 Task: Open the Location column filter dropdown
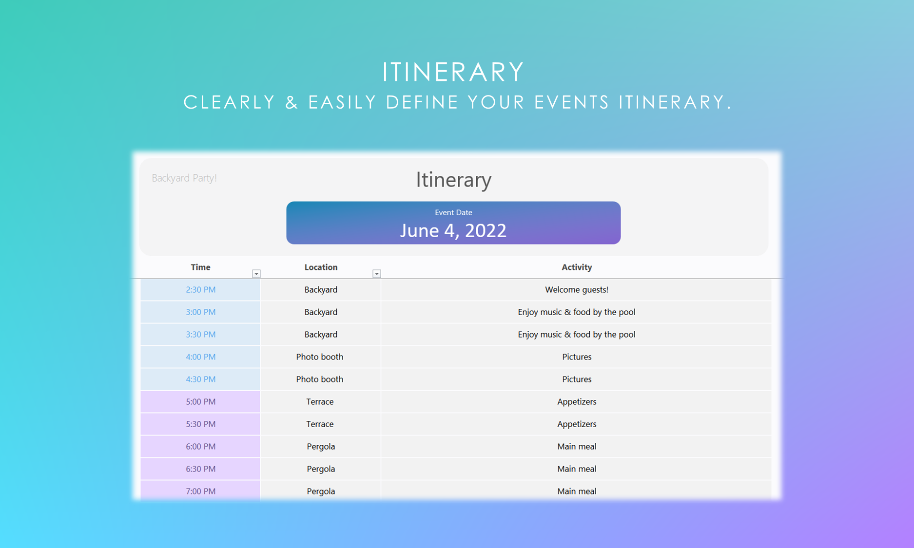376,274
